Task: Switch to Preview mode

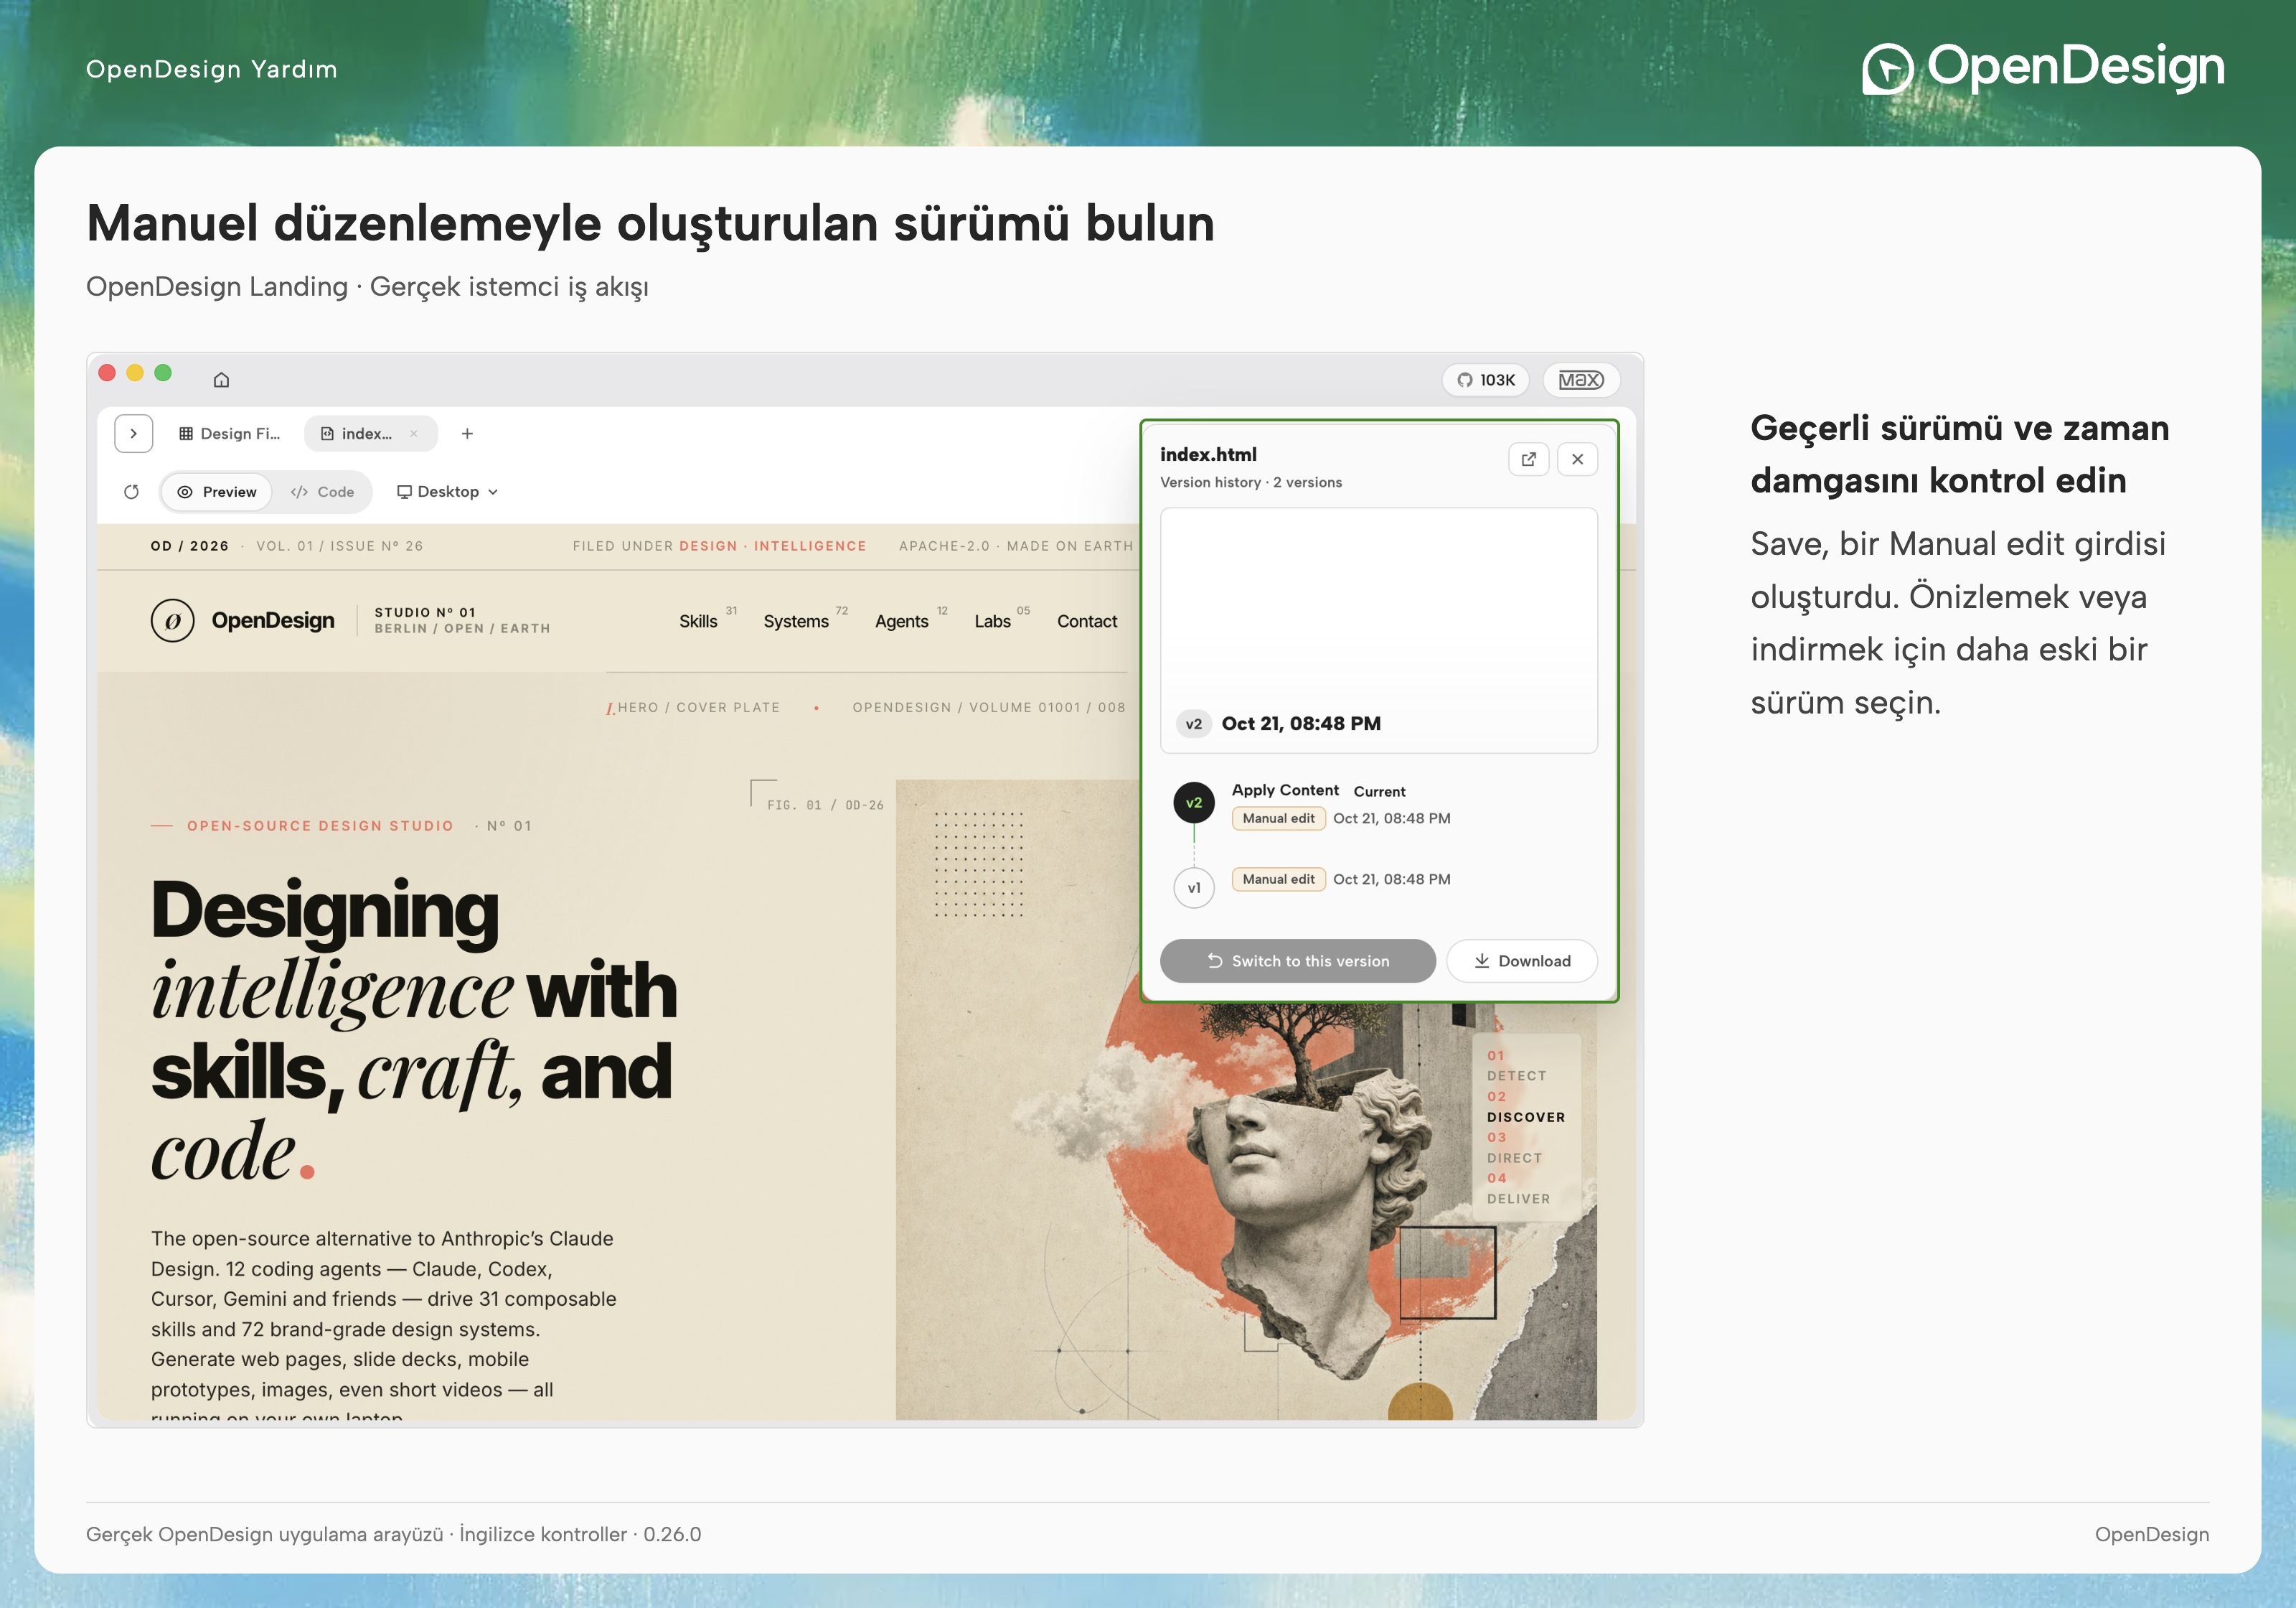Action: (217, 491)
